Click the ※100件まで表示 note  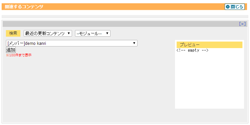[19, 55]
